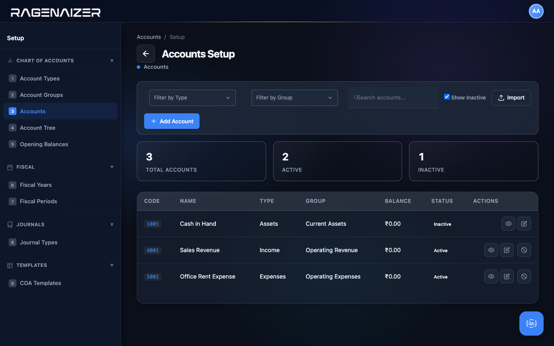Edit the Cash in Hand account

[x=524, y=224]
